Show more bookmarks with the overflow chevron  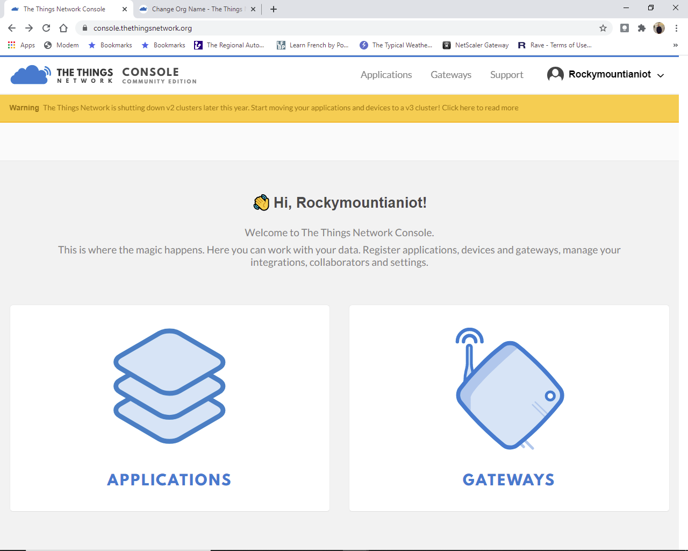click(675, 45)
